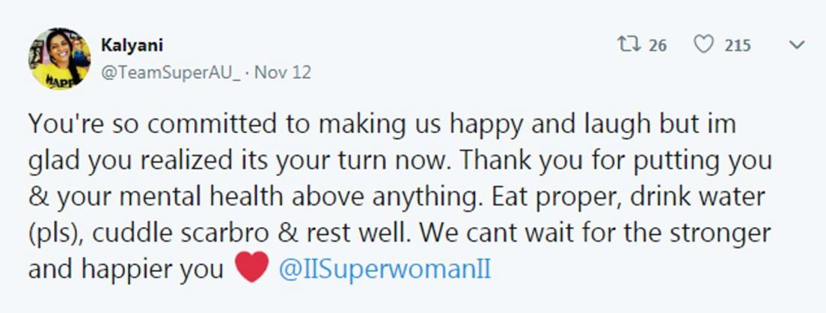Like the tweet with the heart outline icon

704,45
